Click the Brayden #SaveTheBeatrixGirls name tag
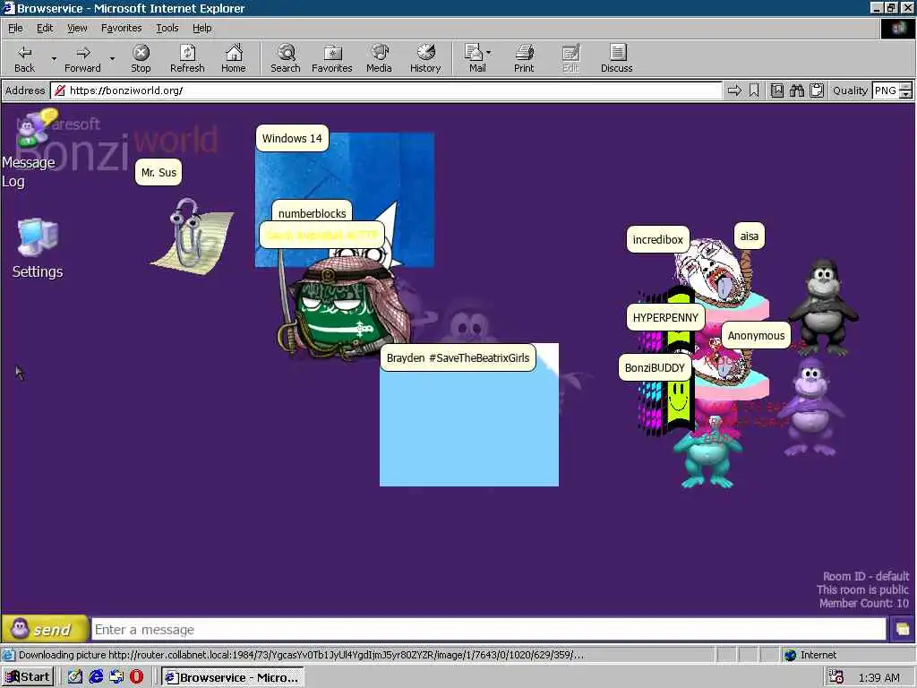Viewport: 917px width, 688px height. [x=458, y=358]
